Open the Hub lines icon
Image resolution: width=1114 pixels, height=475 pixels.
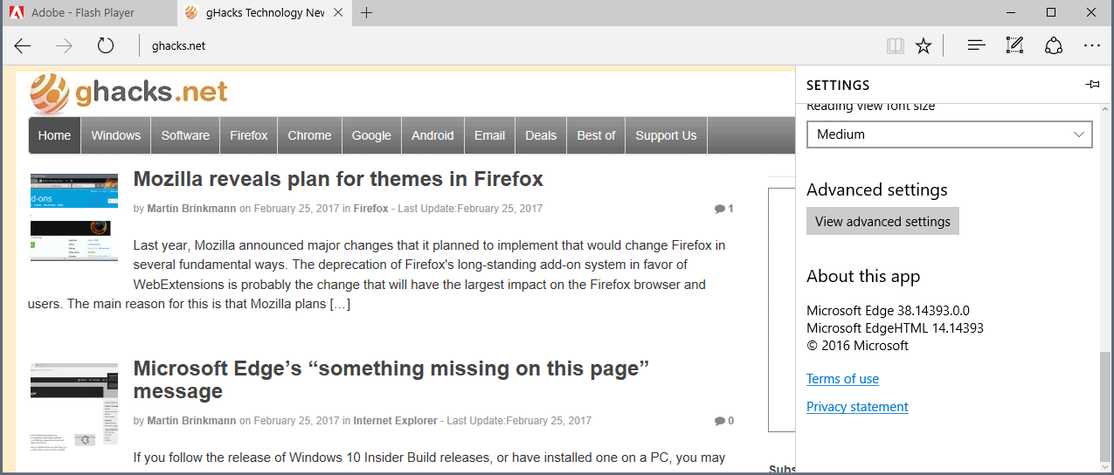(x=977, y=45)
